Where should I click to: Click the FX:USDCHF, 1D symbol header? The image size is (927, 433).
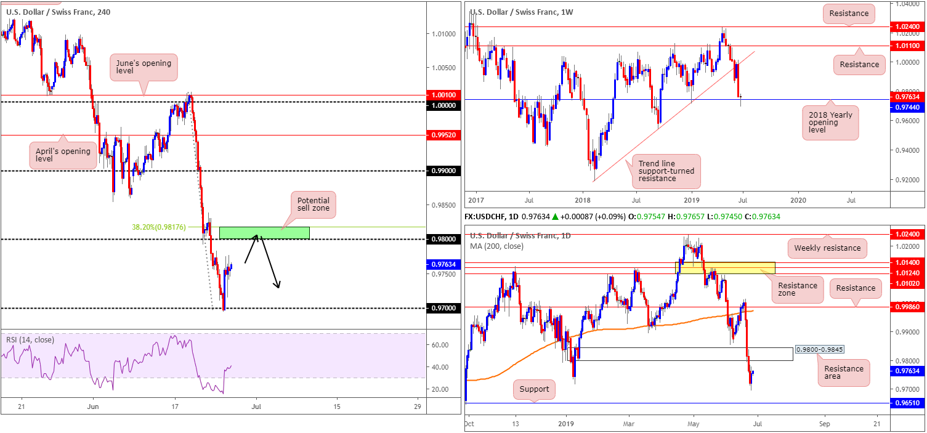pos(492,217)
